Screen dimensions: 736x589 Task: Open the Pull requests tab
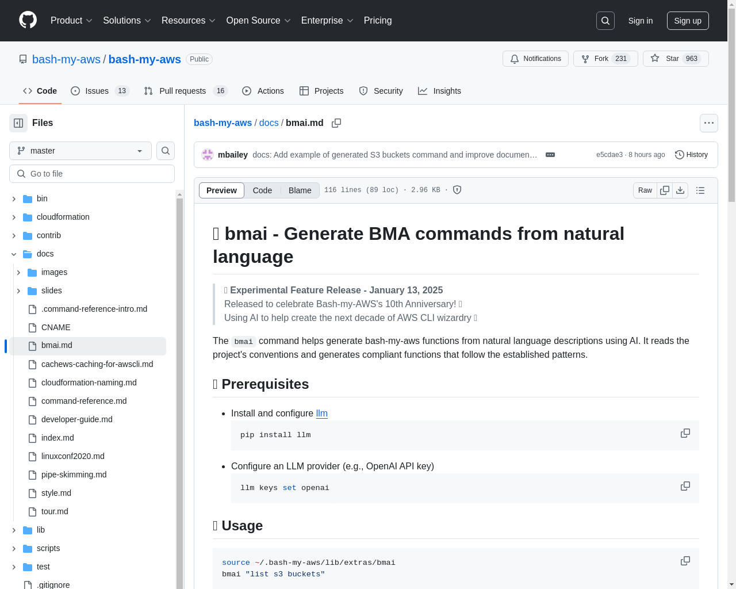tap(186, 91)
